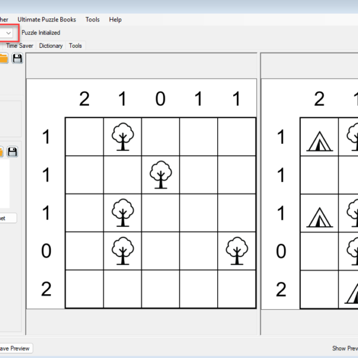Click the empty bottom-right puzzle grid cell
The image size is (358, 358).
(x=237, y=289)
